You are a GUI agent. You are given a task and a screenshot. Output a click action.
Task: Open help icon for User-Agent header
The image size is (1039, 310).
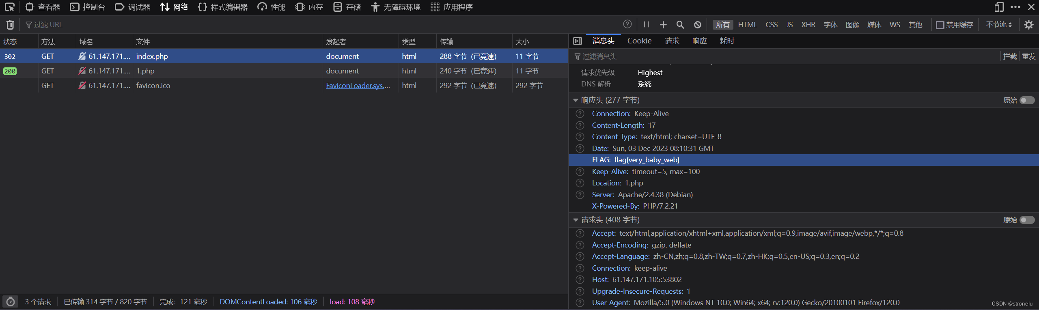[580, 303]
